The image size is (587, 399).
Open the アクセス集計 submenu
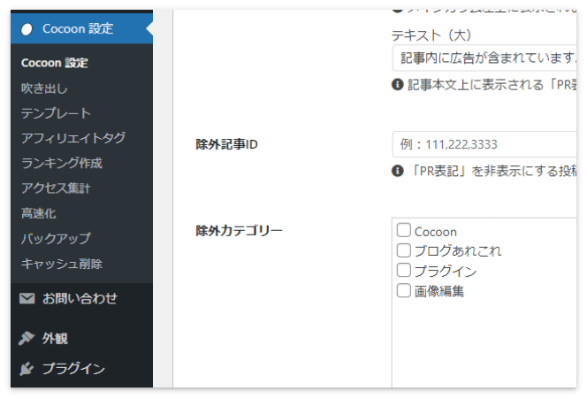pos(56,188)
